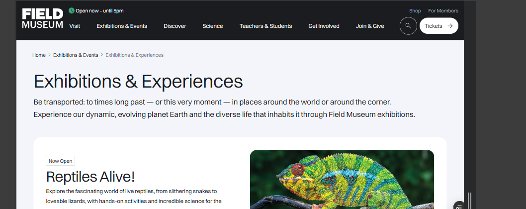Expand the Discover navigation menu

[175, 26]
